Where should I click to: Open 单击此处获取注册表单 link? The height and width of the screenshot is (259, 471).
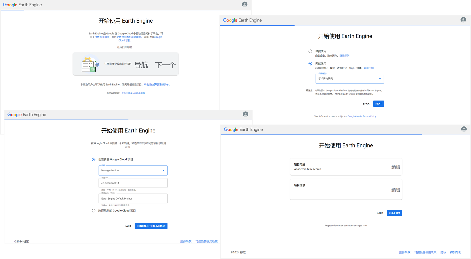(156, 85)
